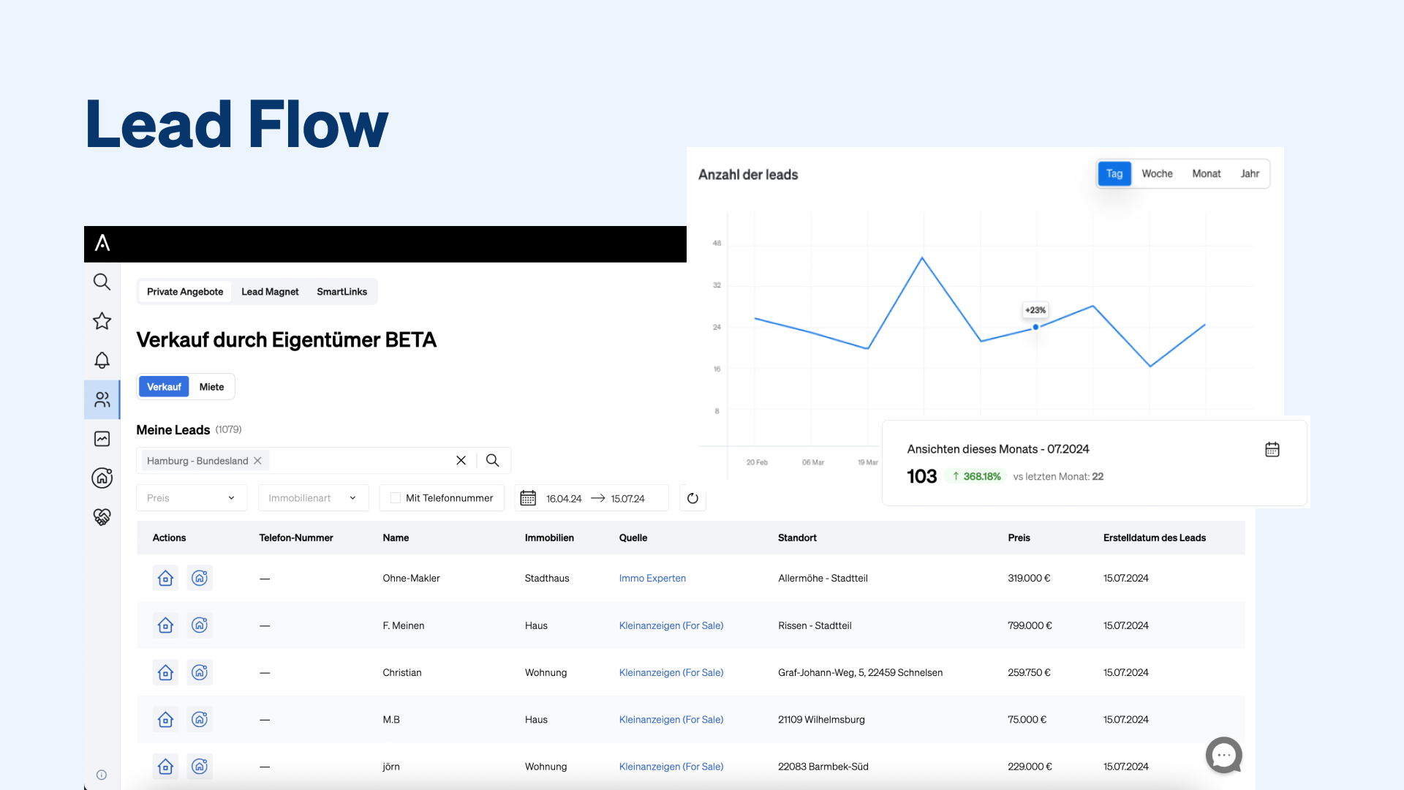Expand the Immobilienart dropdown

click(313, 497)
